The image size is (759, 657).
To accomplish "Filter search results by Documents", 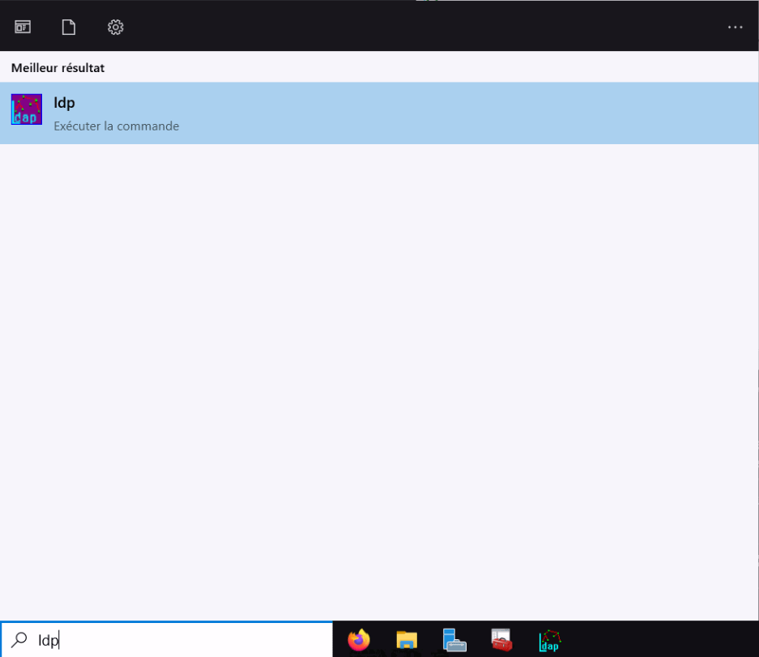I will tap(69, 28).
